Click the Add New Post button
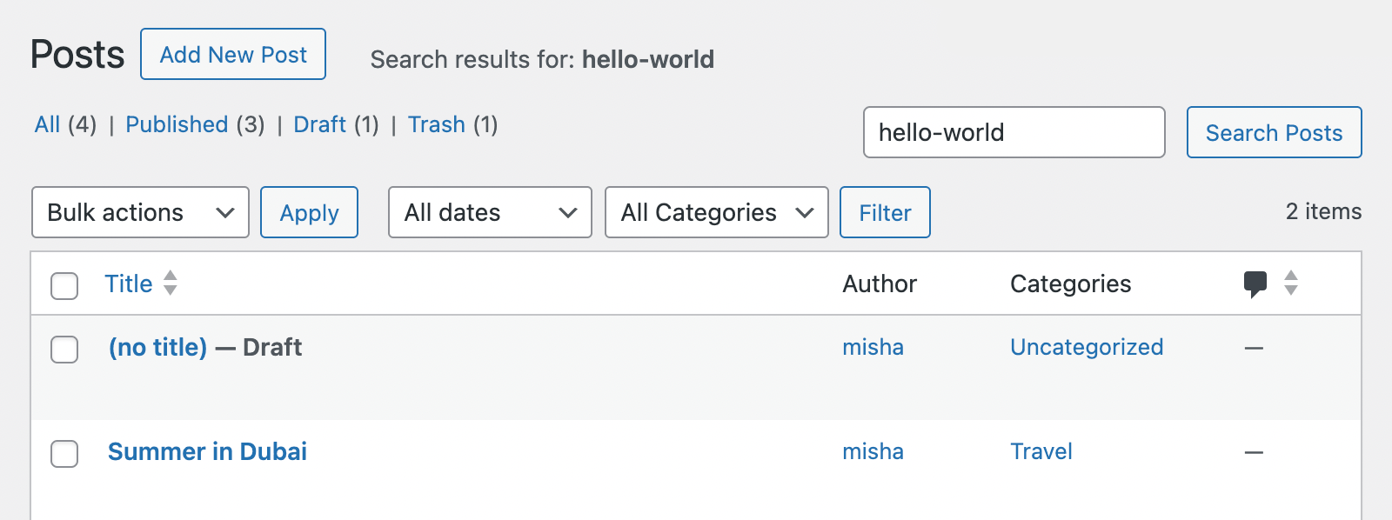 tap(232, 54)
